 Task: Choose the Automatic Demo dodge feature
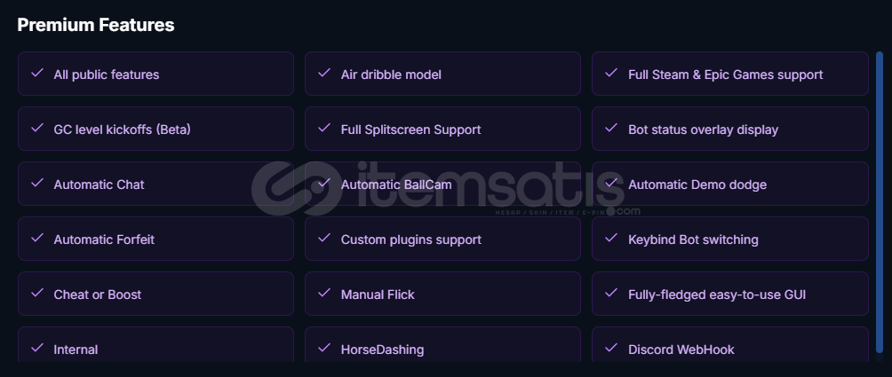pyautogui.click(x=730, y=184)
